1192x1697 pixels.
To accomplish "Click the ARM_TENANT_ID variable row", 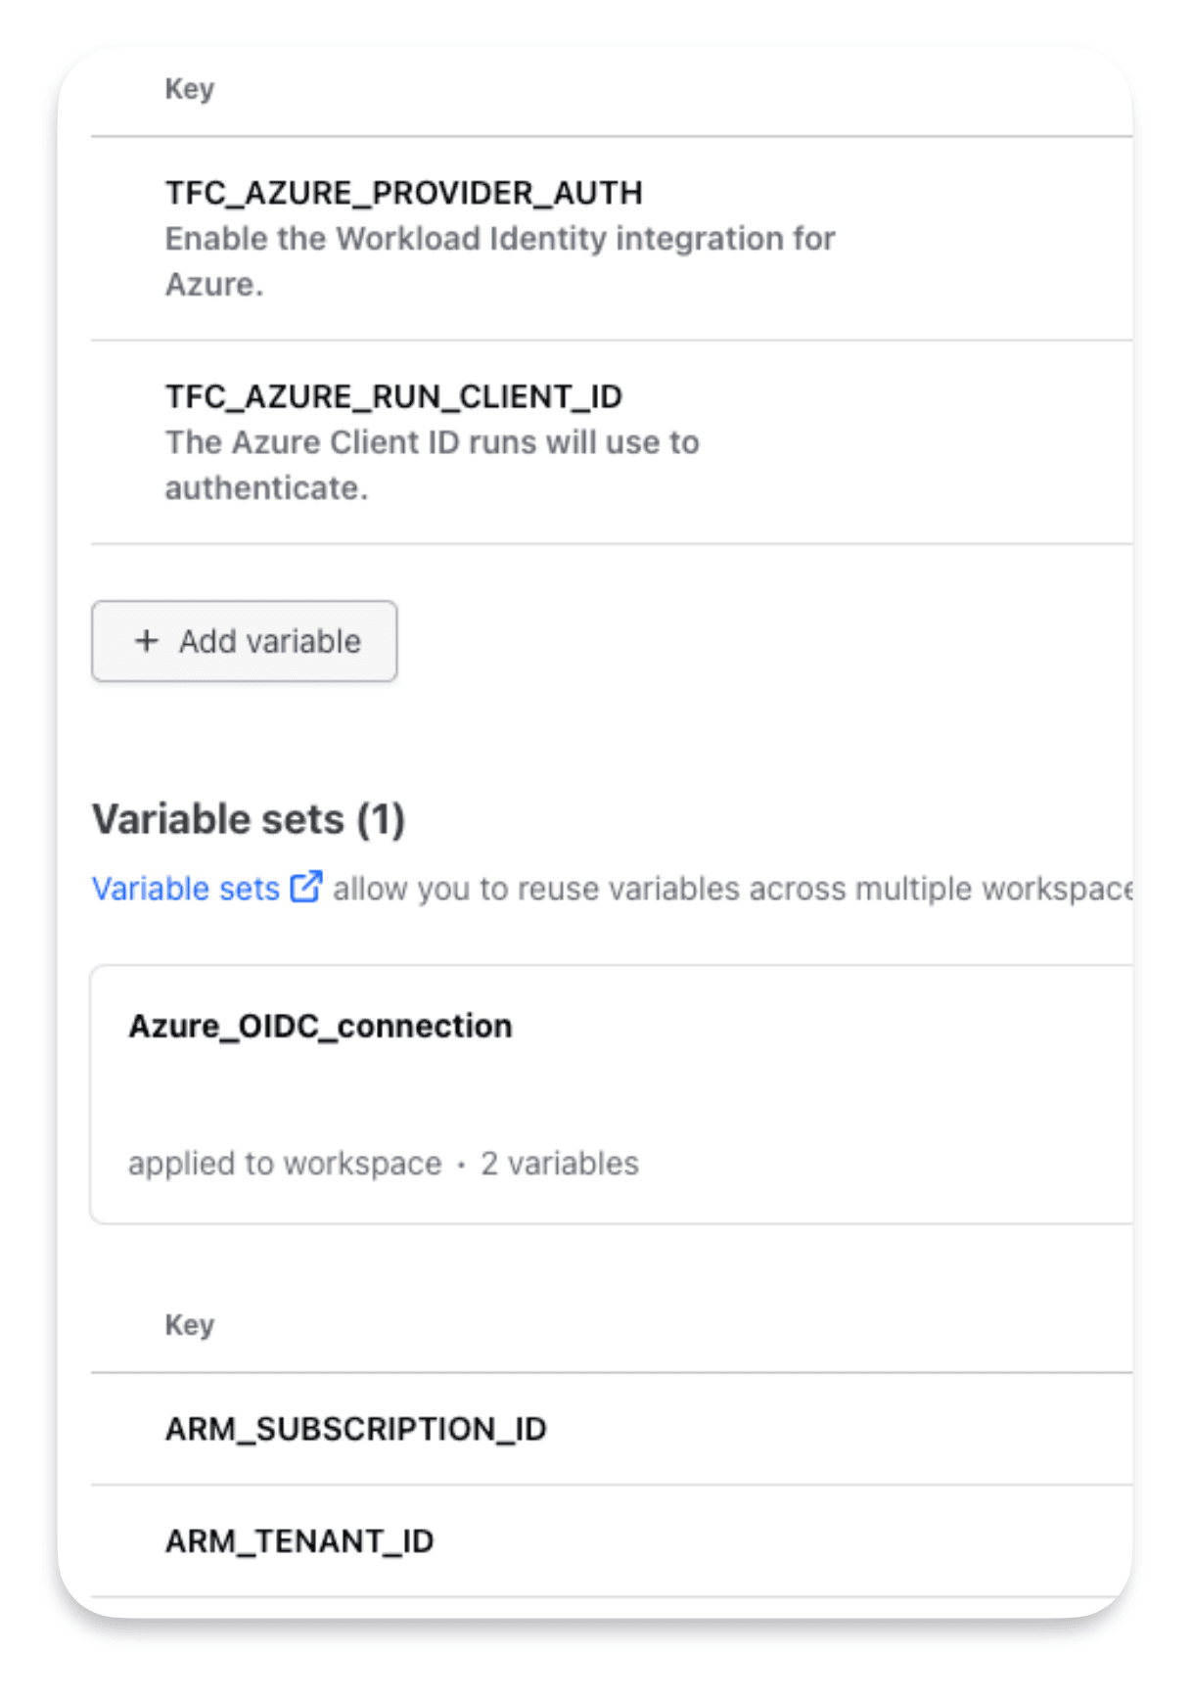I will tap(299, 1541).
